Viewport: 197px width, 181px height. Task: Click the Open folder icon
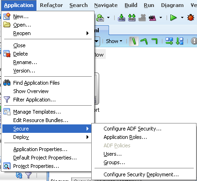click(x=7, y=25)
